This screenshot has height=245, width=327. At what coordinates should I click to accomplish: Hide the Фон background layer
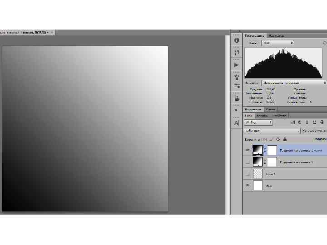coord(248,185)
